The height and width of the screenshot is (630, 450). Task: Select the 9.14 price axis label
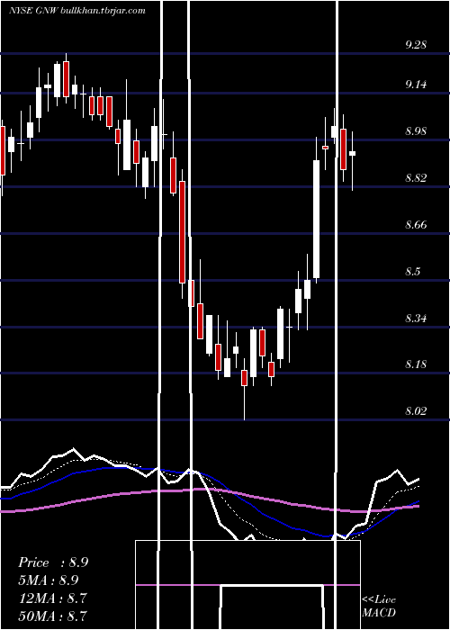click(416, 85)
